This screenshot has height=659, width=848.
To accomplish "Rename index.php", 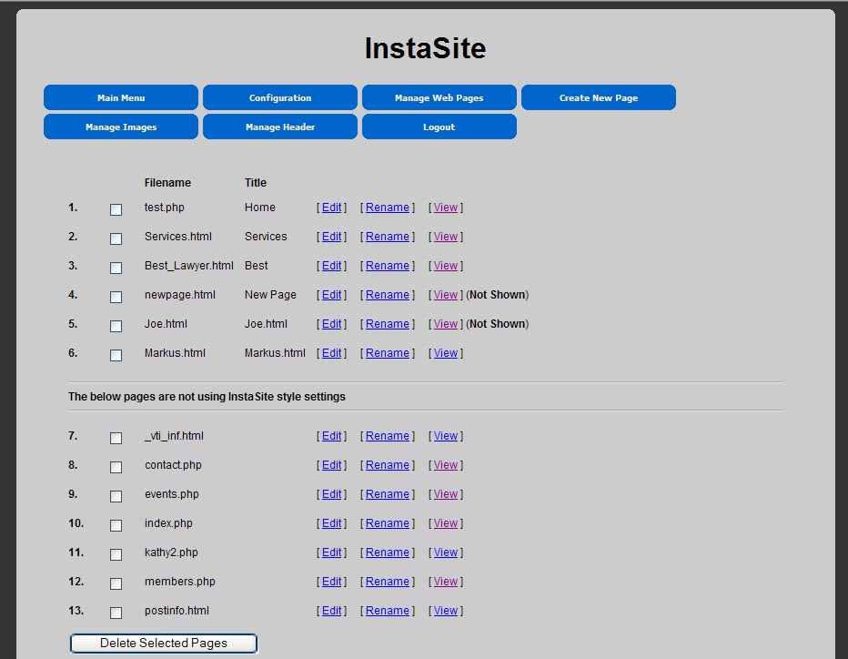I will pos(388,523).
